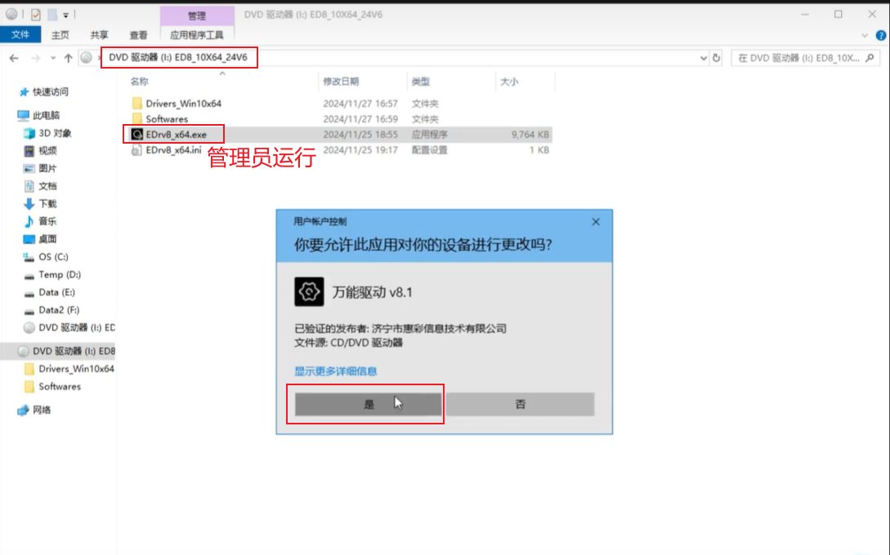Viewport: 890px width, 555px height.
Task: Click the Properties icon in the quick access toolbar
Action: [x=34, y=14]
